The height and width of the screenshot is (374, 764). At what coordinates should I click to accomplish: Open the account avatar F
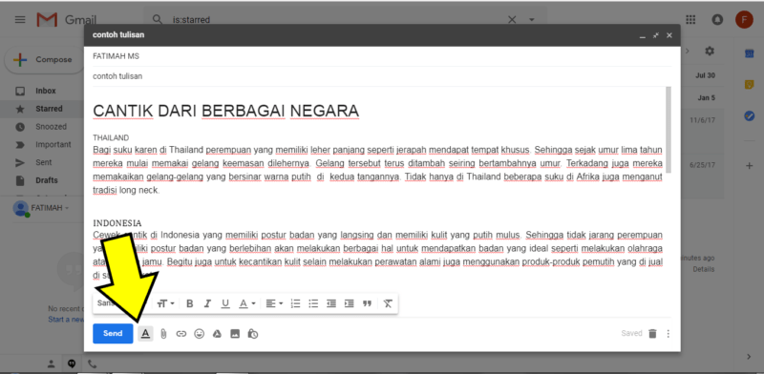pos(744,19)
